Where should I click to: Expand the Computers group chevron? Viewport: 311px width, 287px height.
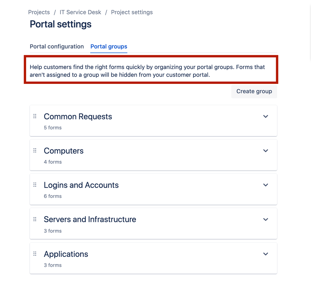266,151
